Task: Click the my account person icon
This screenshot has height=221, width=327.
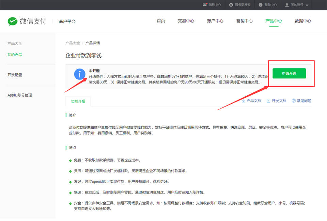Action: [x=287, y=5]
